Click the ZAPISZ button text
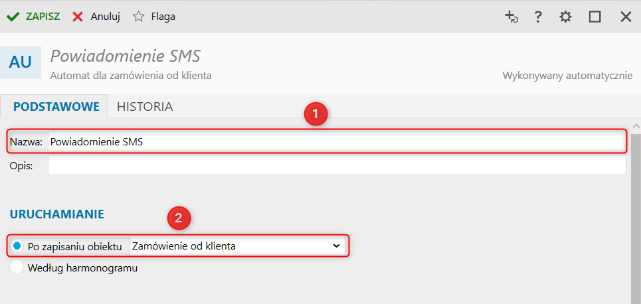 click(x=43, y=17)
